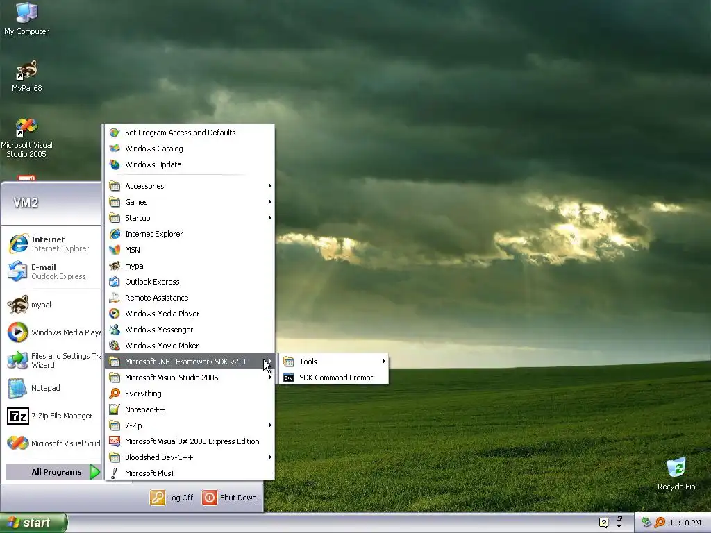Click the Notepad++ icon
The width and height of the screenshot is (711, 533).
(x=115, y=409)
